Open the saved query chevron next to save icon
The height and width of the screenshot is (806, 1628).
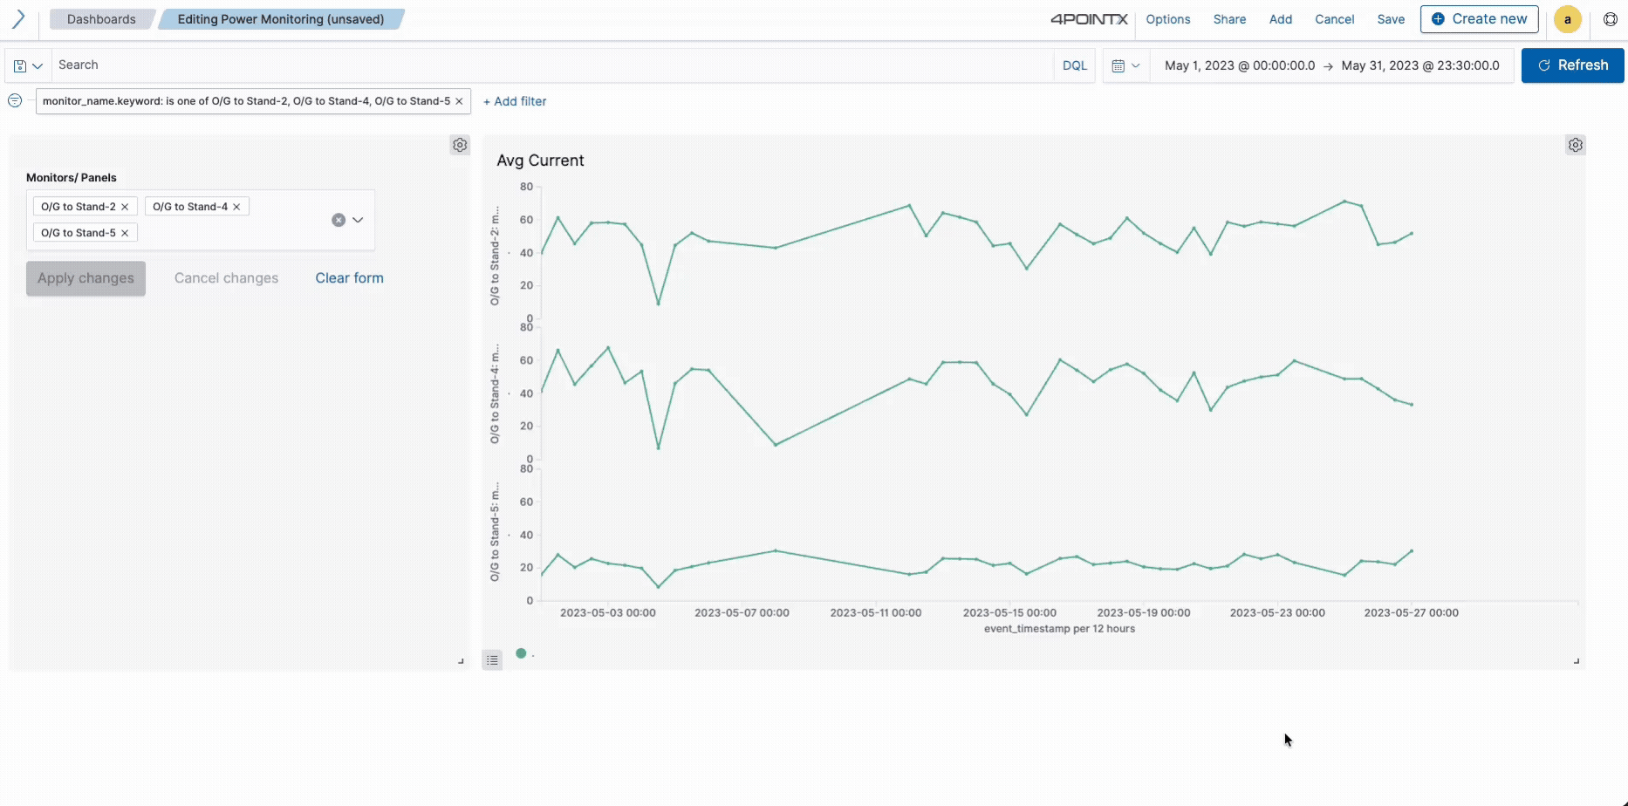pyautogui.click(x=39, y=65)
